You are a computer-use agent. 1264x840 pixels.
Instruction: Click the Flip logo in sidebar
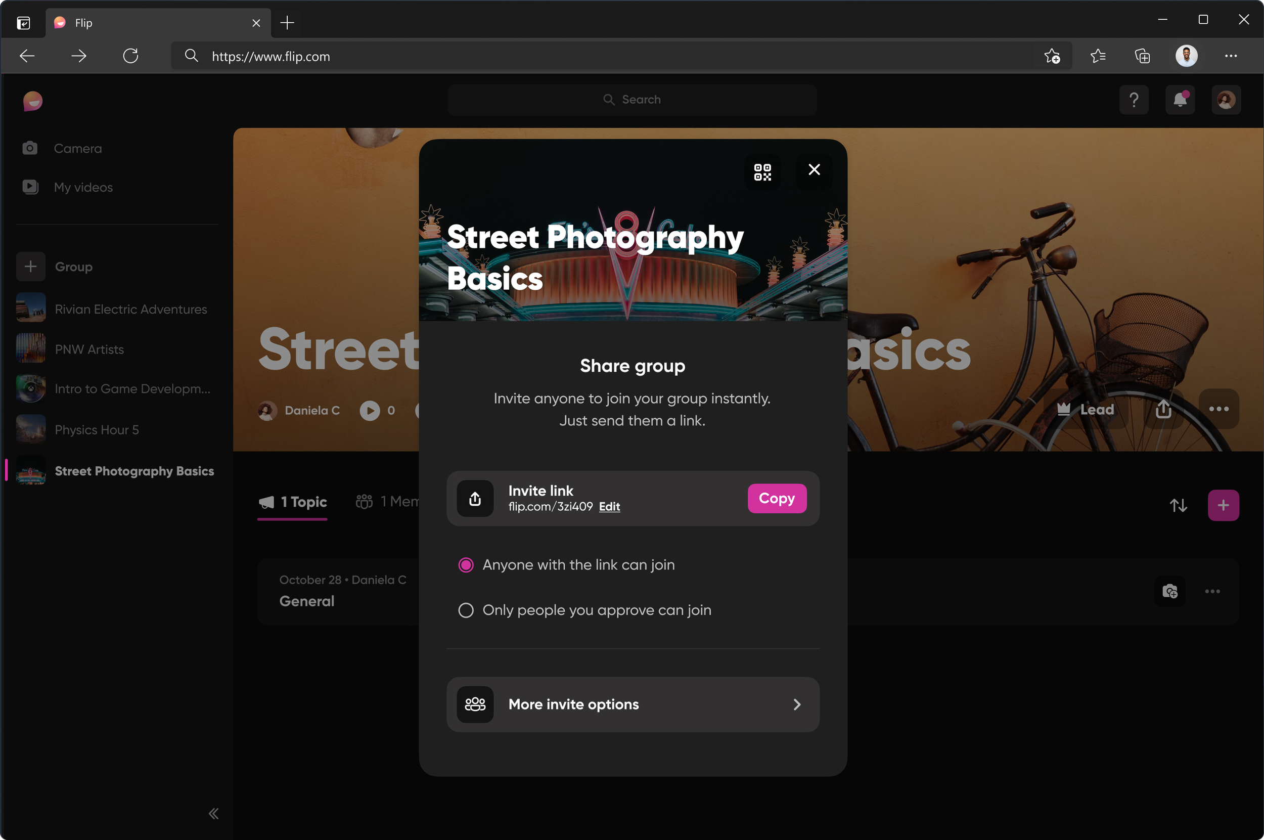coord(33,101)
